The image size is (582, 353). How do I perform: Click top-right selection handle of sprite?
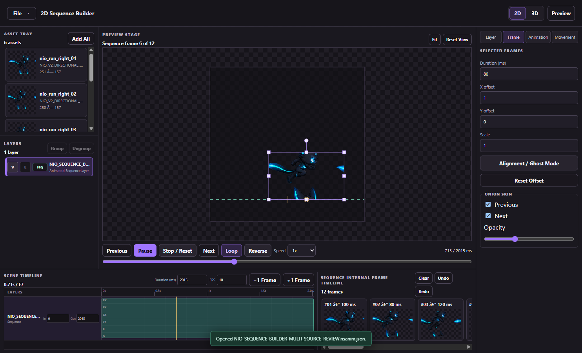click(x=344, y=152)
